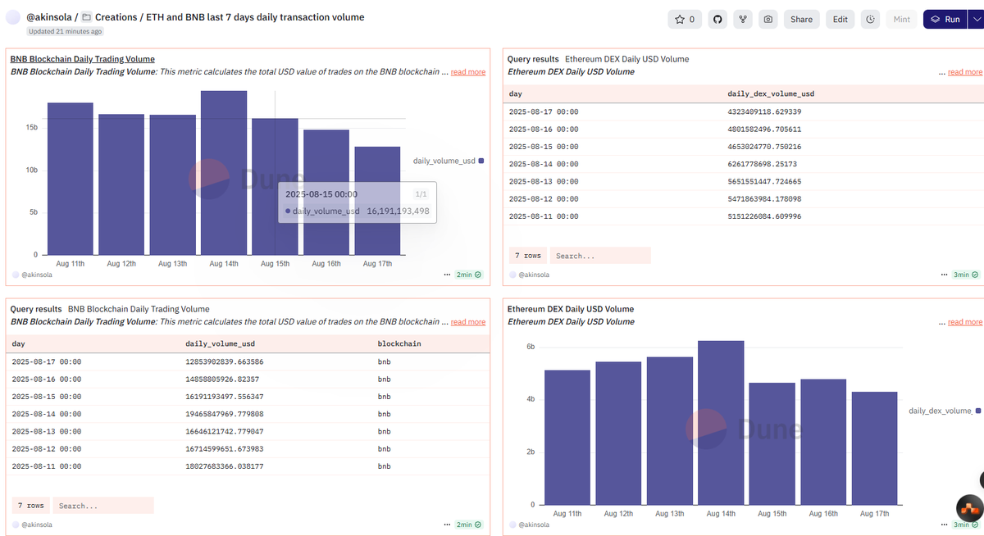Image resolution: width=984 pixels, height=536 pixels.
Task: Click the BNB Blockchain Daily Trading Volume title
Action: click(82, 58)
